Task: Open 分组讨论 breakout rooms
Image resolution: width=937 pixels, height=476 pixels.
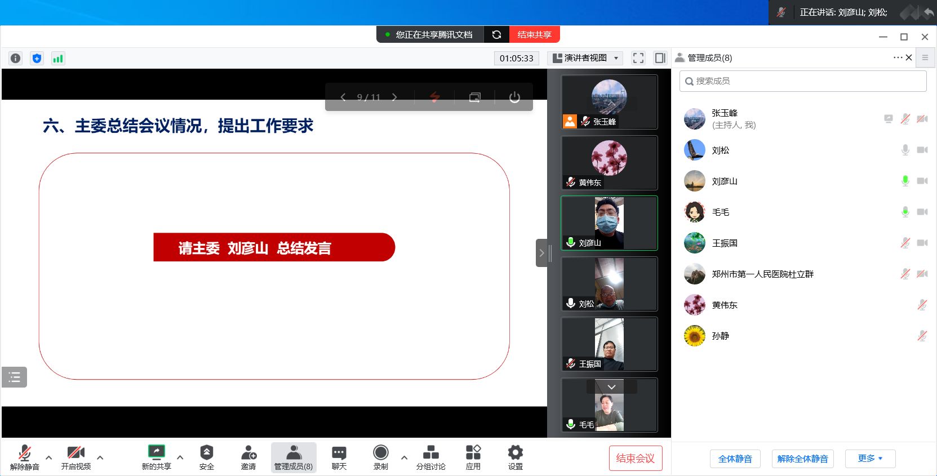Action: tap(431, 457)
